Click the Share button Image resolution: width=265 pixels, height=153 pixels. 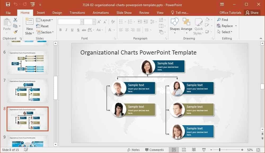coord(252,13)
